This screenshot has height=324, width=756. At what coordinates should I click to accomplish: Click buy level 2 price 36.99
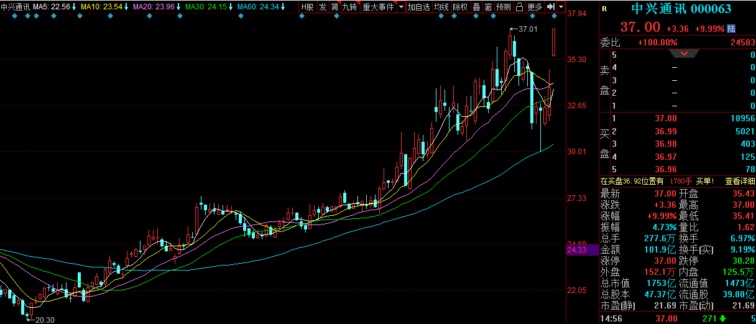pyautogui.click(x=665, y=131)
